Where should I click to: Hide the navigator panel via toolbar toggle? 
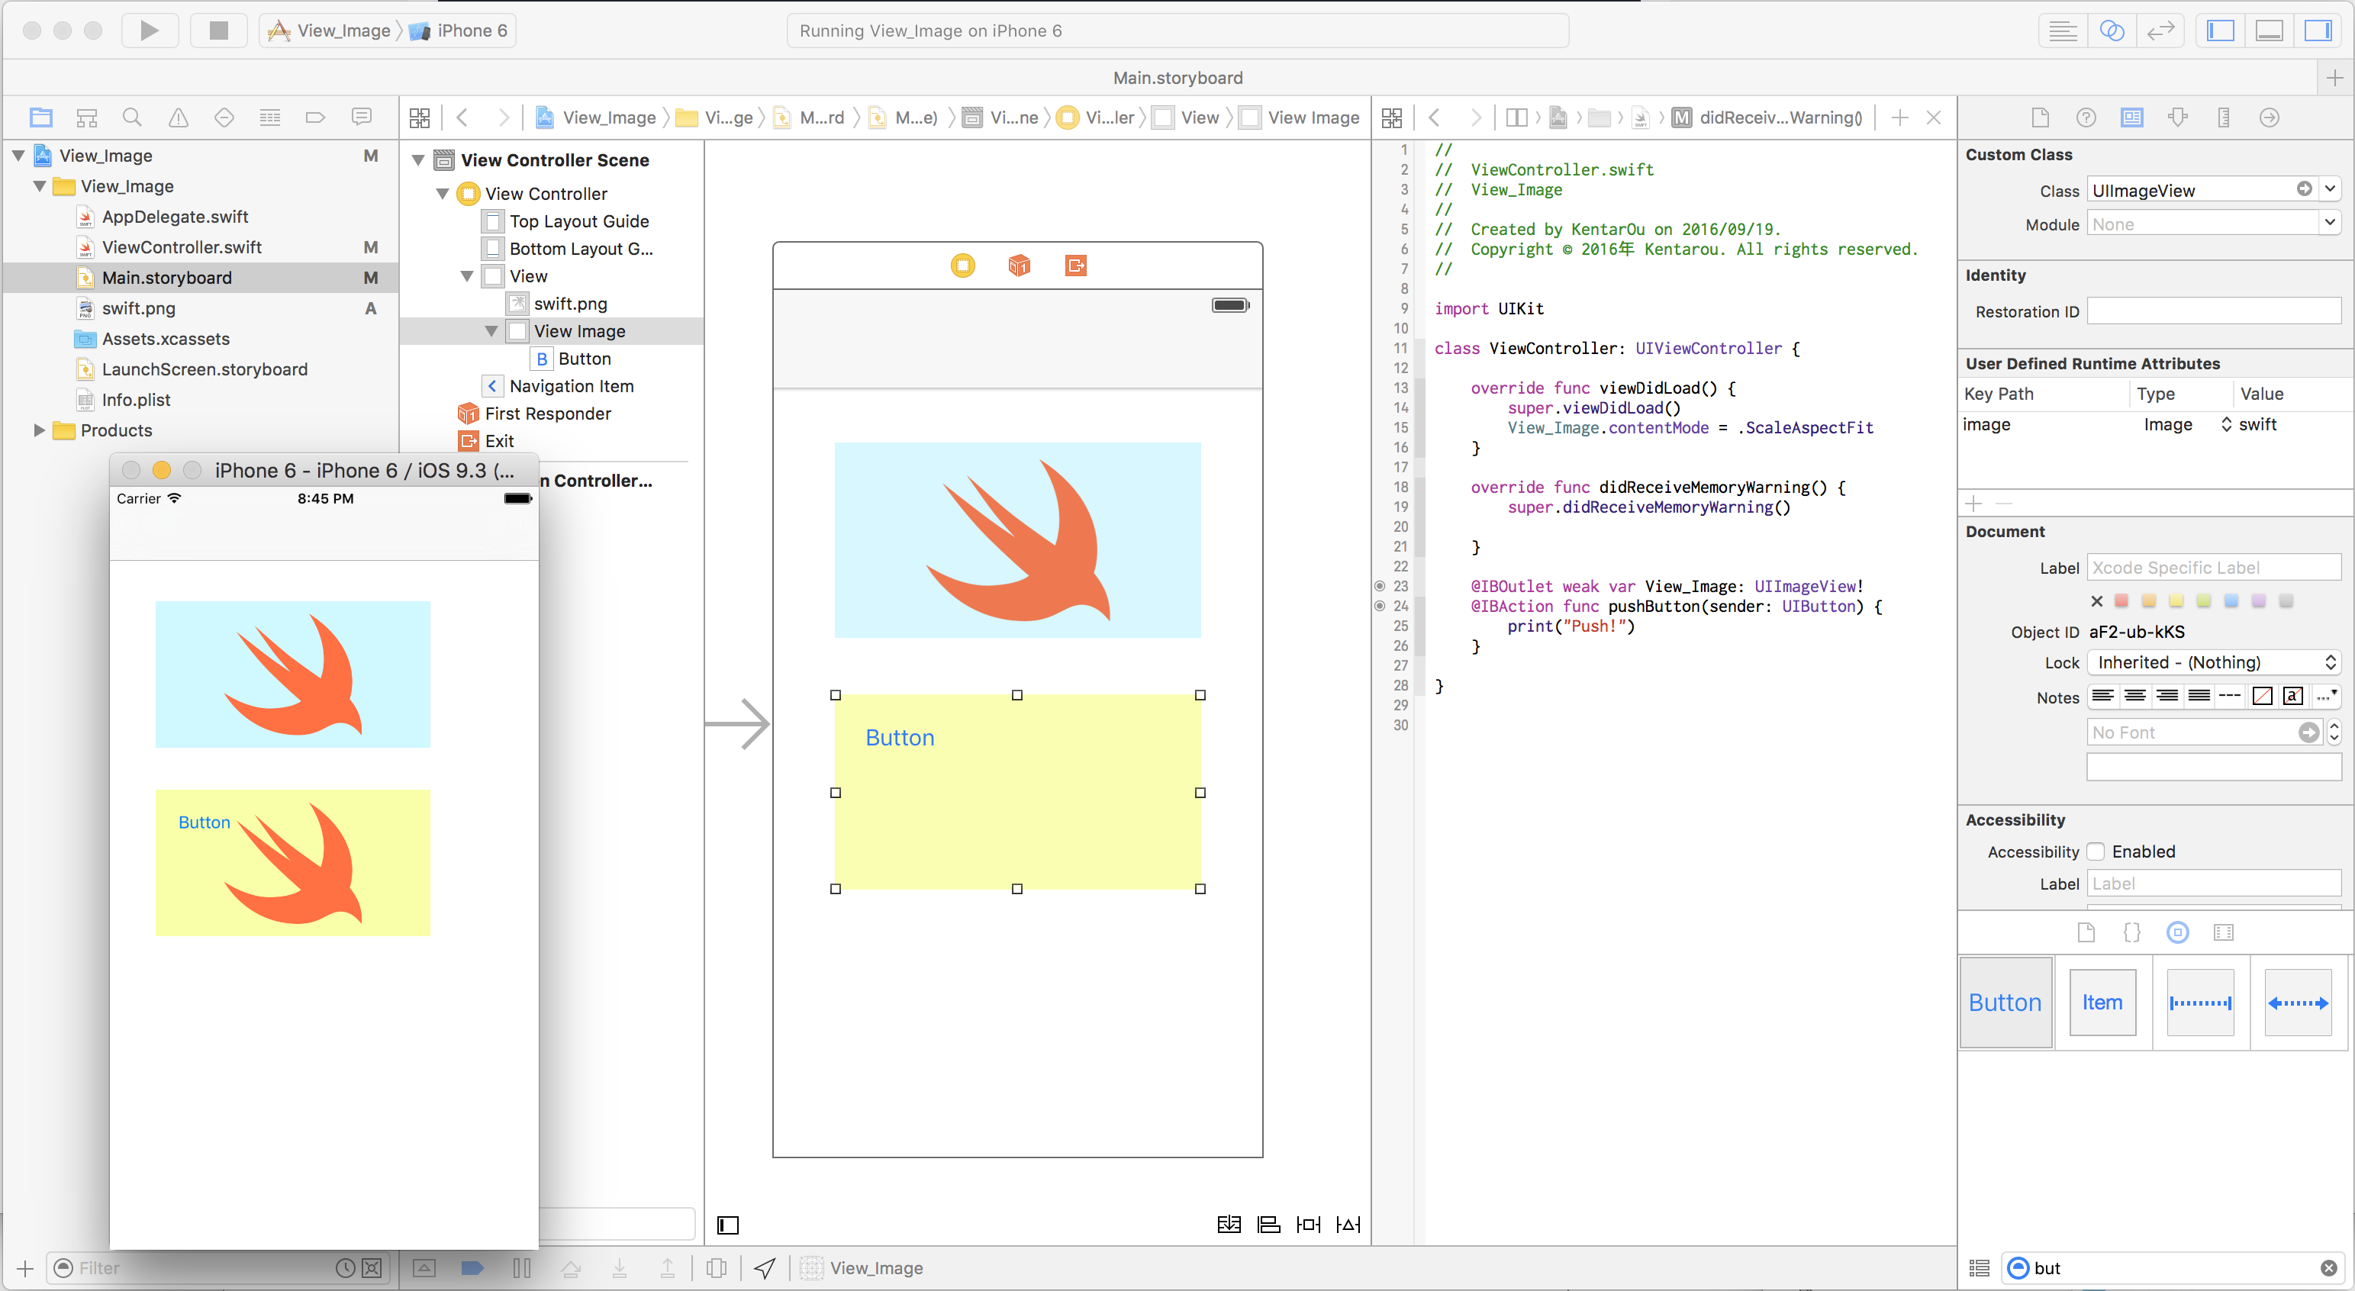(x=2221, y=31)
